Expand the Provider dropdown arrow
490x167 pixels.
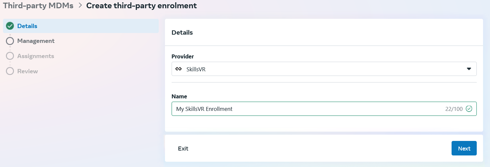(469, 69)
